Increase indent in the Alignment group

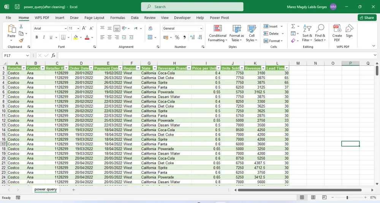point(131,37)
